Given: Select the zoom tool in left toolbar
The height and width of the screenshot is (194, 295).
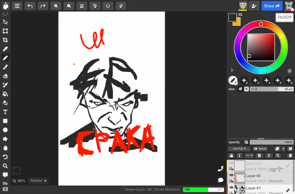Looking at the screenshot, I should [x=5, y=166].
